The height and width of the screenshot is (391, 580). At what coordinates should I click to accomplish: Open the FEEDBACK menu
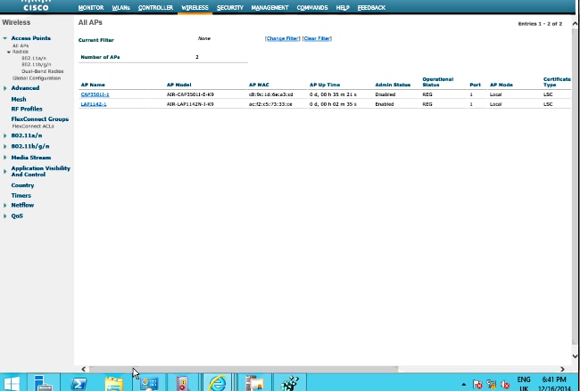[x=371, y=7]
